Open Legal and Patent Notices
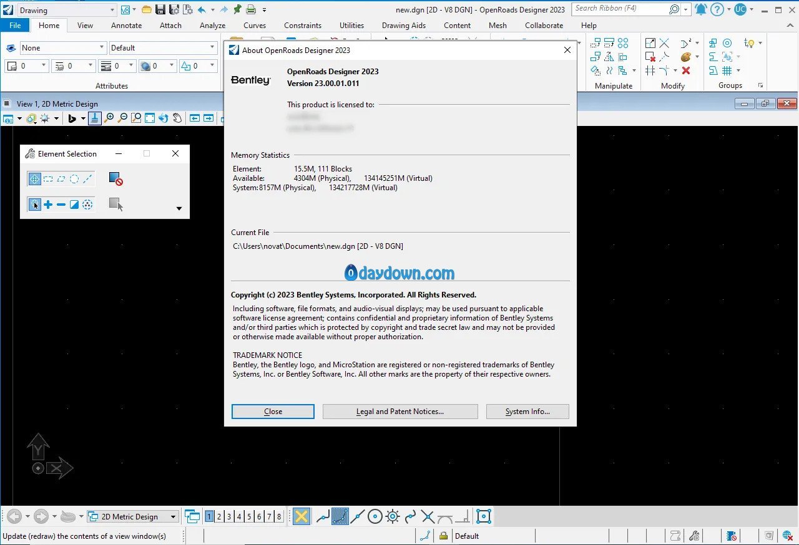The width and height of the screenshot is (799, 545). click(400, 412)
